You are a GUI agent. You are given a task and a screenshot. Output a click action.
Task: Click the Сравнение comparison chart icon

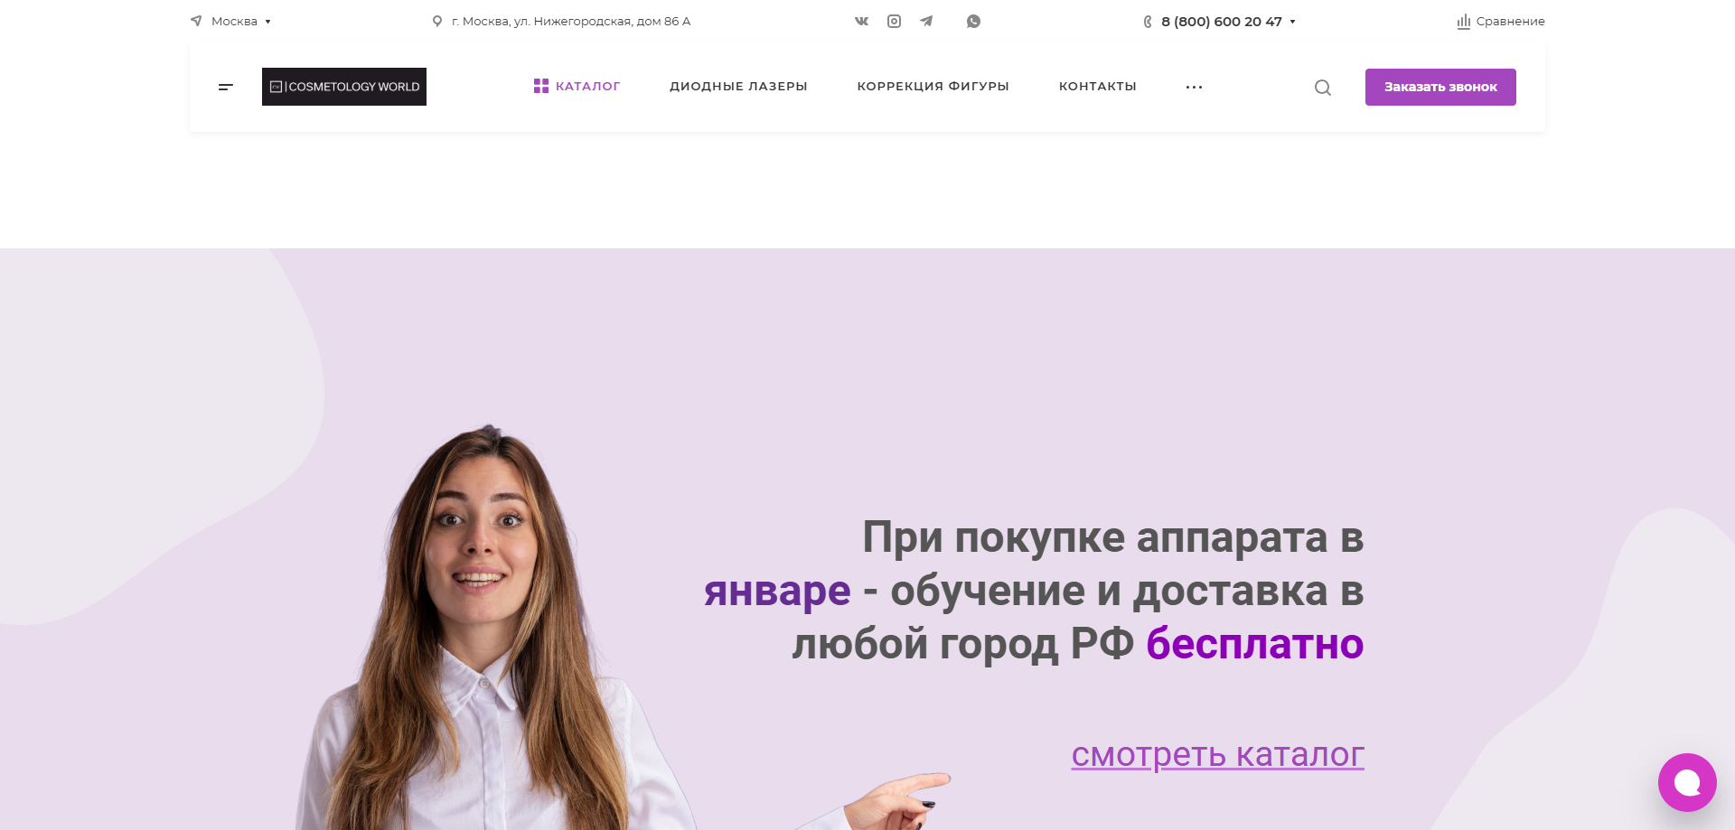(1464, 21)
